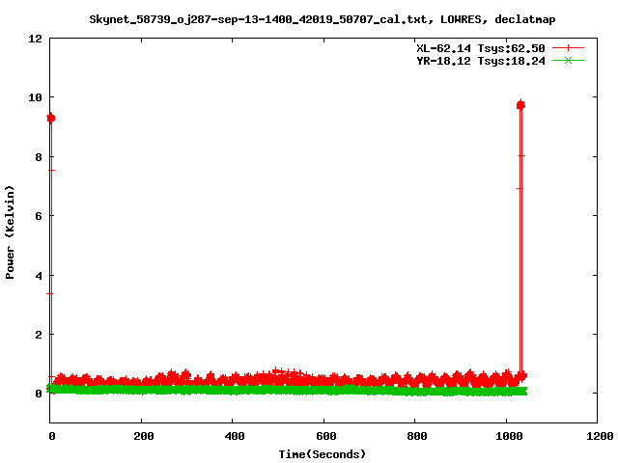Image resolution: width=618 pixels, height=463 pixels.
Task: Click the plot title Skynet_58739_oj287 text
Action: 322,19
